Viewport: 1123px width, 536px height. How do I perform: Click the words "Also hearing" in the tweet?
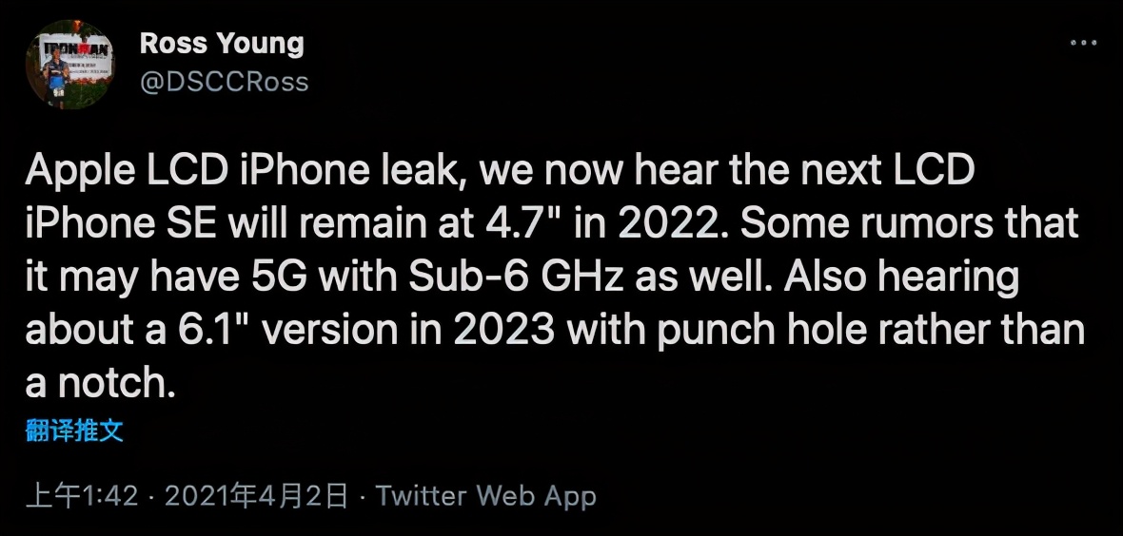901,278
